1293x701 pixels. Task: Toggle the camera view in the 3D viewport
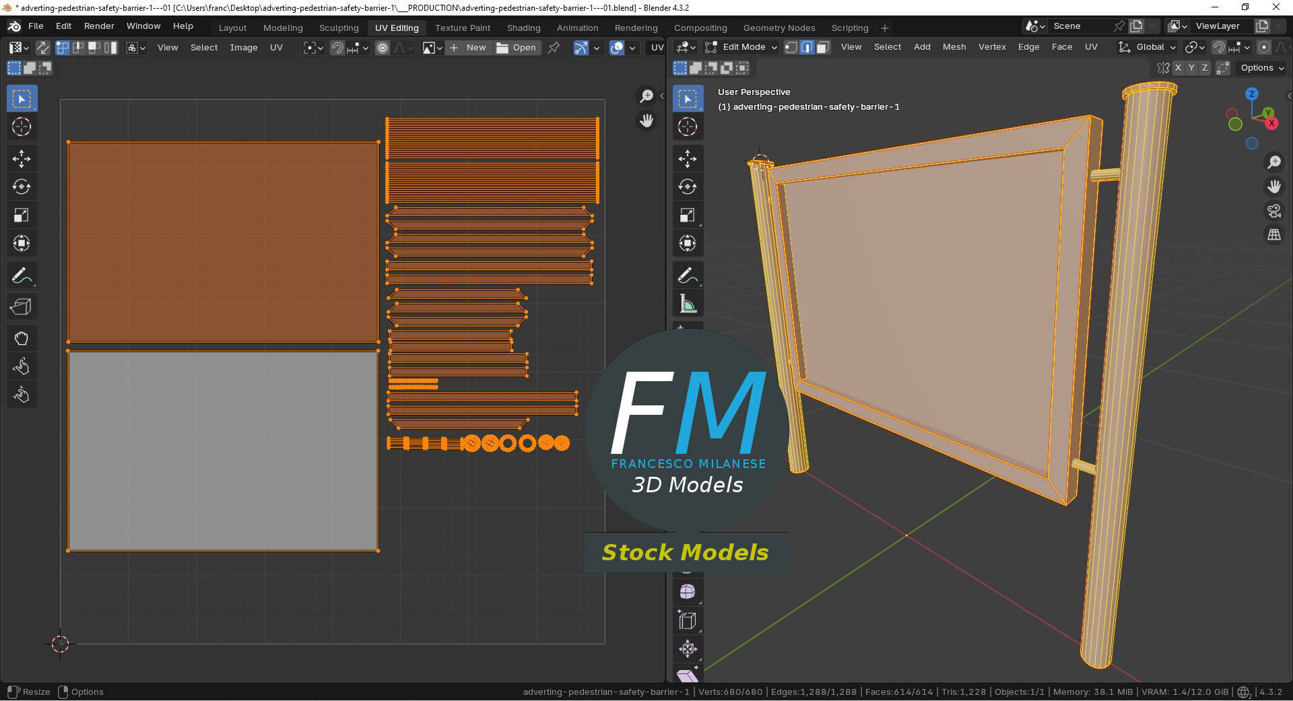click(1274, 211)
